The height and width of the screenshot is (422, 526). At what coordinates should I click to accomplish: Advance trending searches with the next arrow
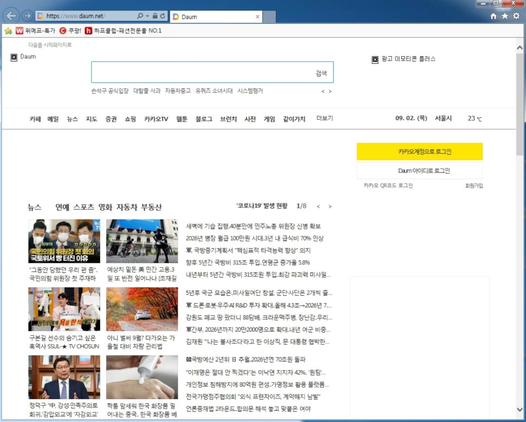point(330,91)
